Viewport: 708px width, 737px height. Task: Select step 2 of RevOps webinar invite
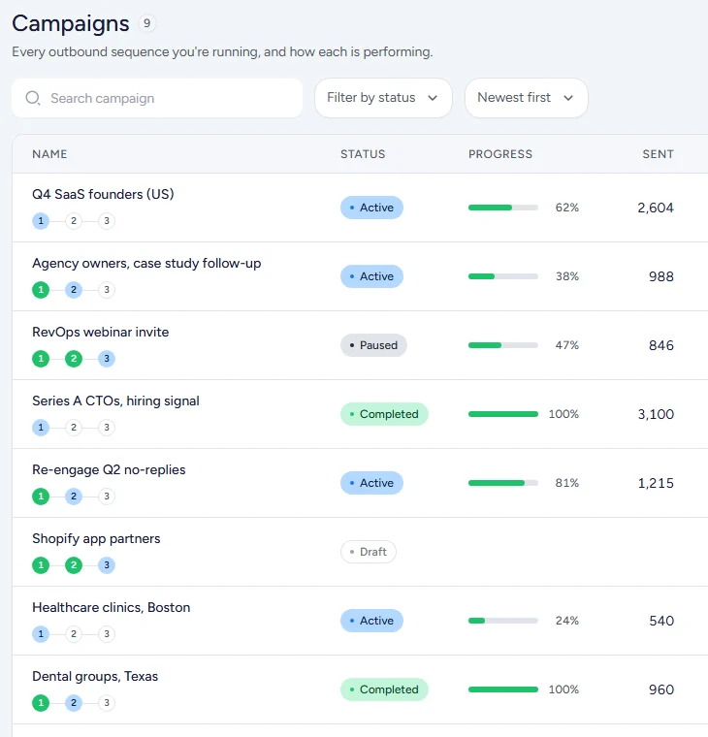[x=74, y=359]
